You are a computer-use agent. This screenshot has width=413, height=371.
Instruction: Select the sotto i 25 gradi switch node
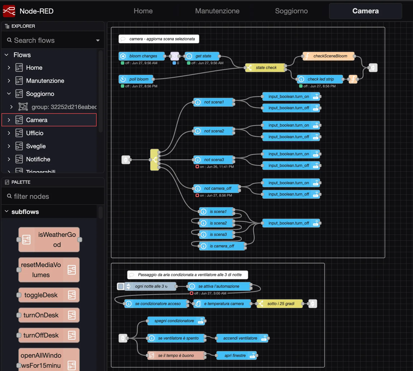click(x=279, y=304)
